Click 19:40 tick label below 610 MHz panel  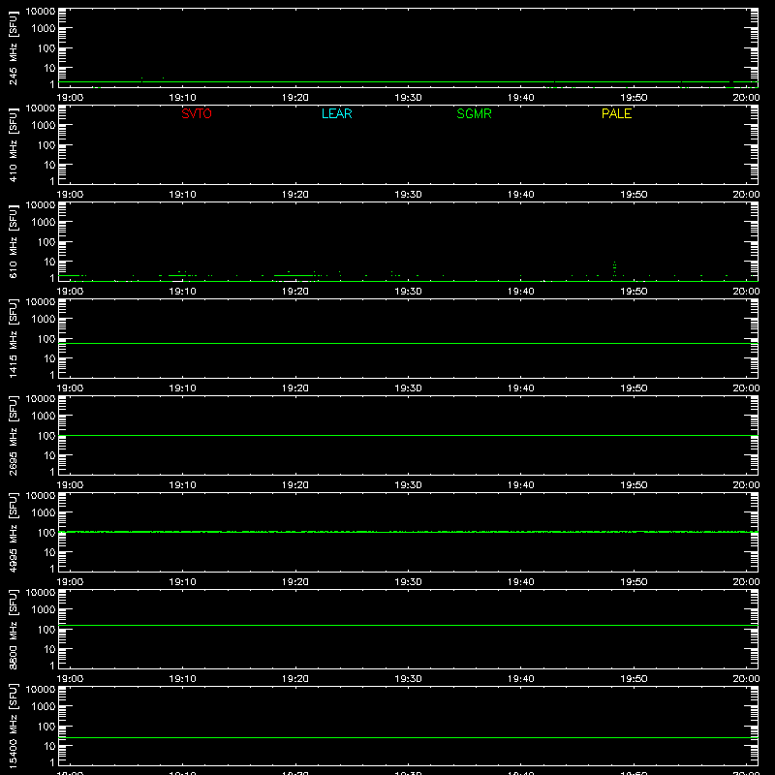pyautogui.click(x=521, y=292)
